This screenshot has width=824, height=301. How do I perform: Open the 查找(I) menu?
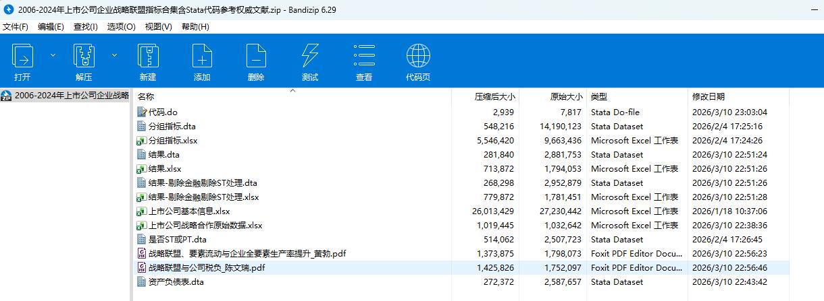[x=86, y=27]
